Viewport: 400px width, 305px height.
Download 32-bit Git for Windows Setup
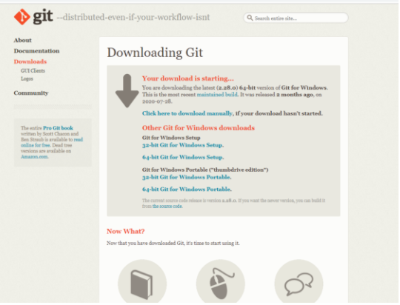183,145
